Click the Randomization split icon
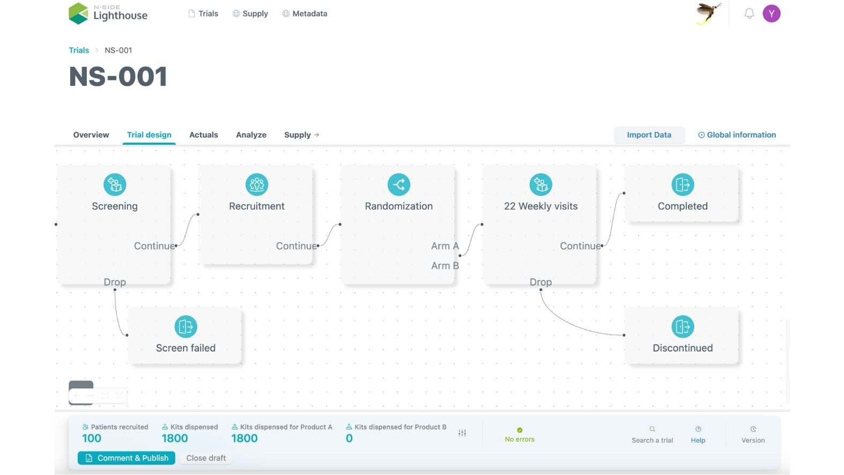 coord(399,184)
